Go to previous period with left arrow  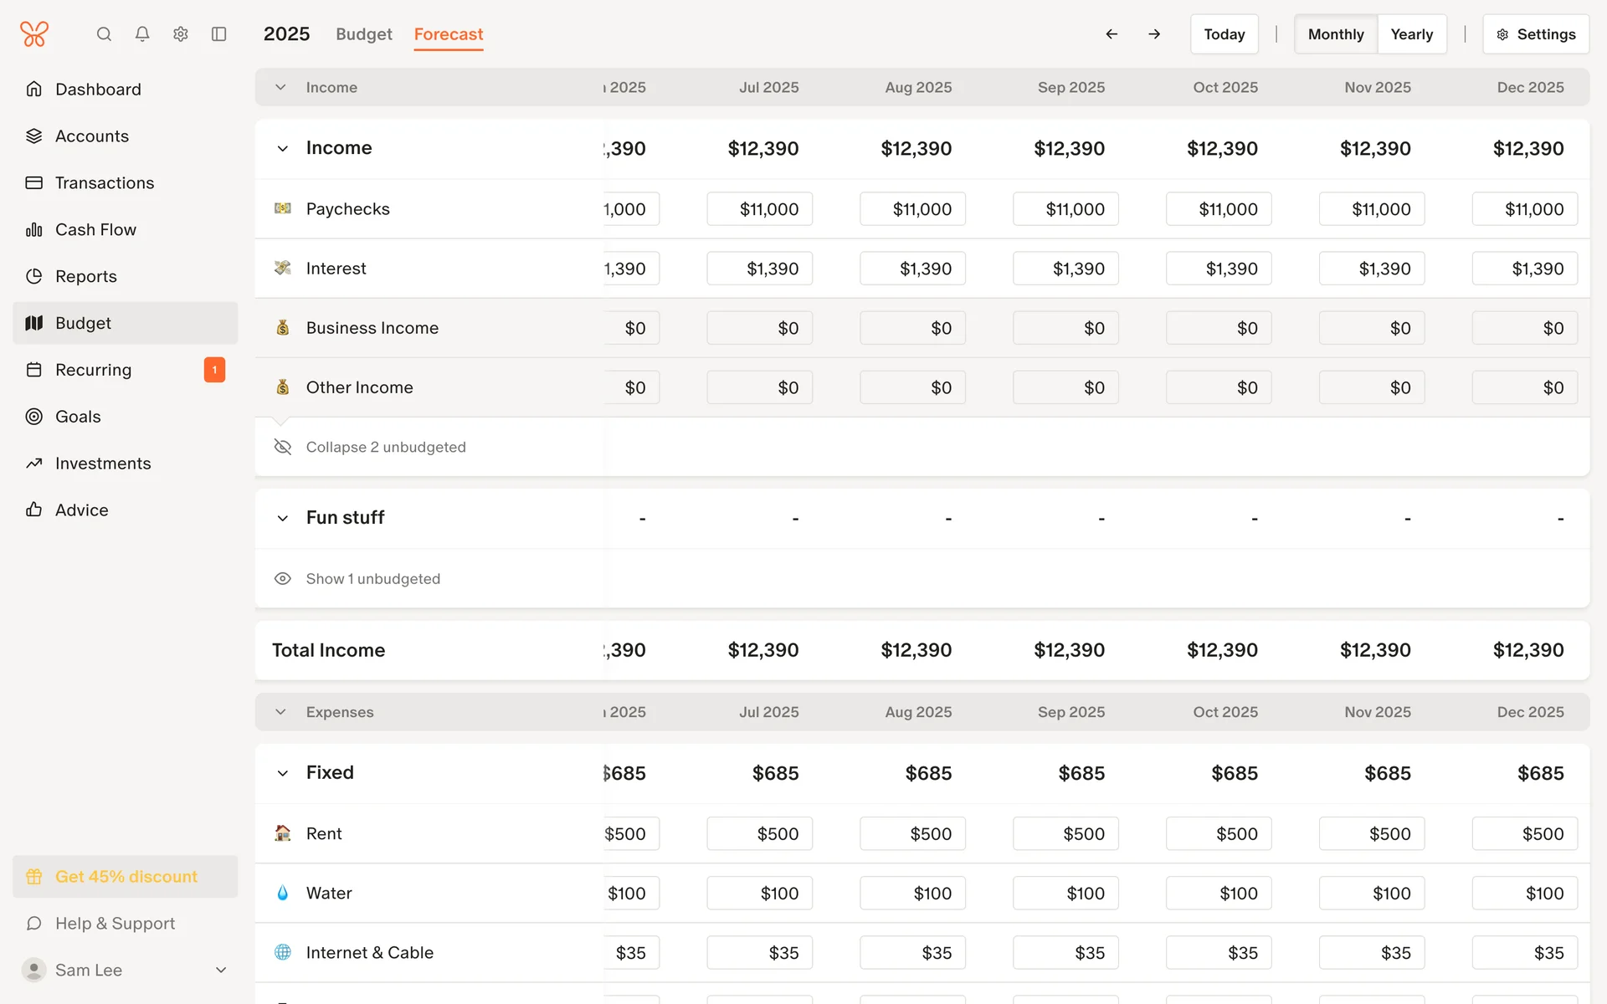[x=1112, y=34]
